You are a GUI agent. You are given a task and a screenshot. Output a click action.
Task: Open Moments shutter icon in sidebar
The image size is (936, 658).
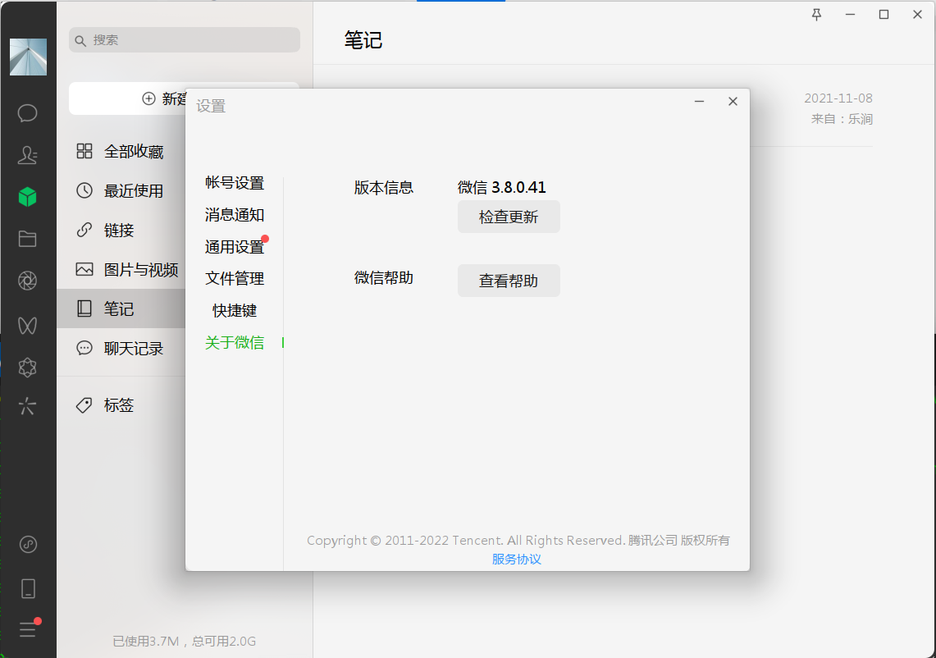(x=28, y=281)
